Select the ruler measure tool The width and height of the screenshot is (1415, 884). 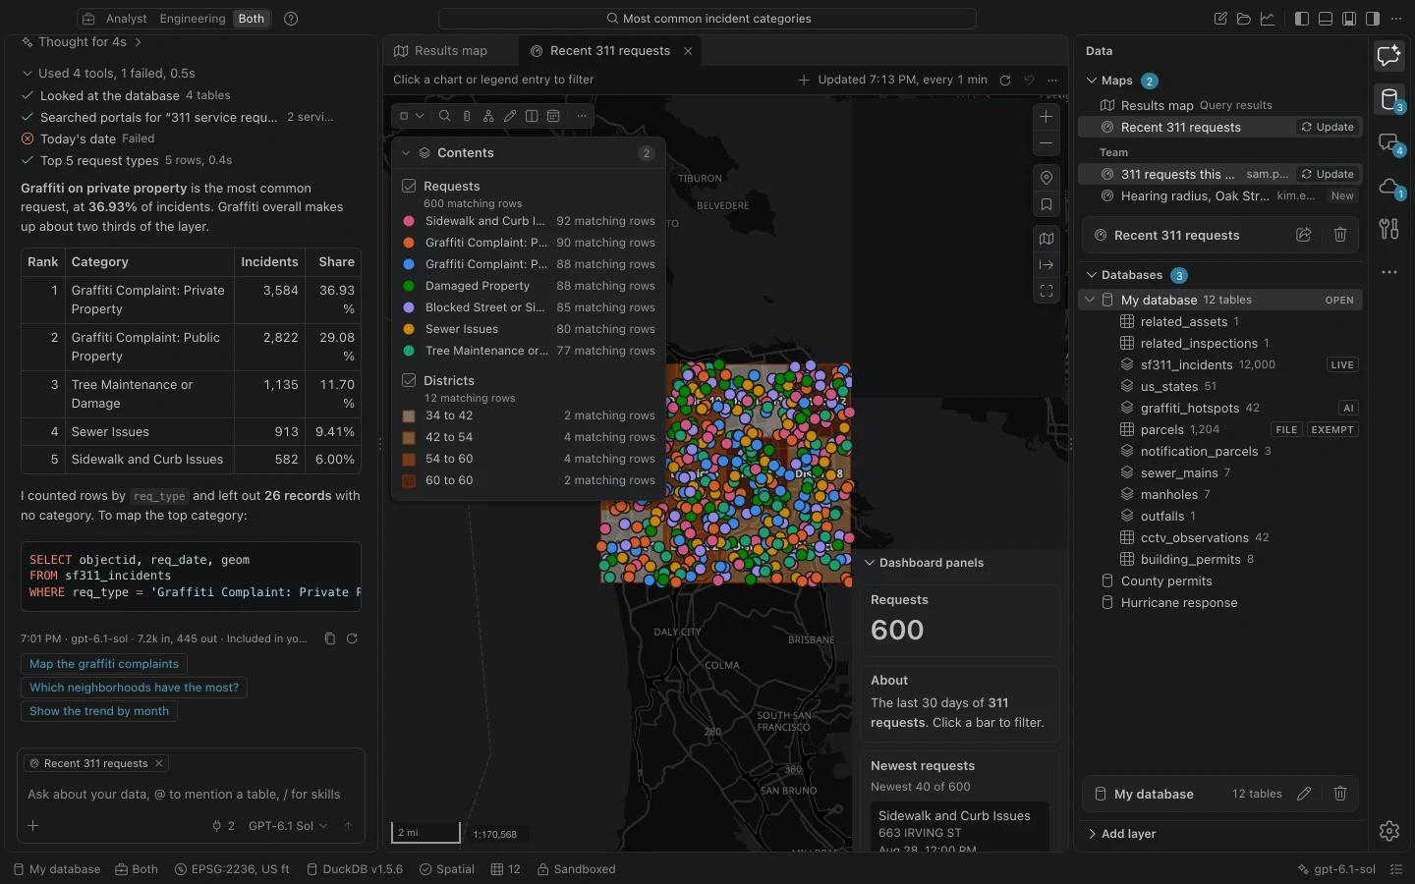467,116
